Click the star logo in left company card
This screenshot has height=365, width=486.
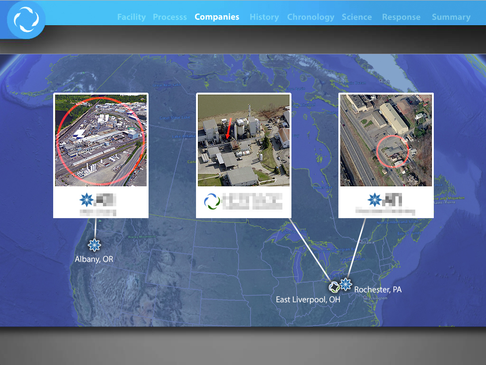pyautogui.click(x=86, y=200)
